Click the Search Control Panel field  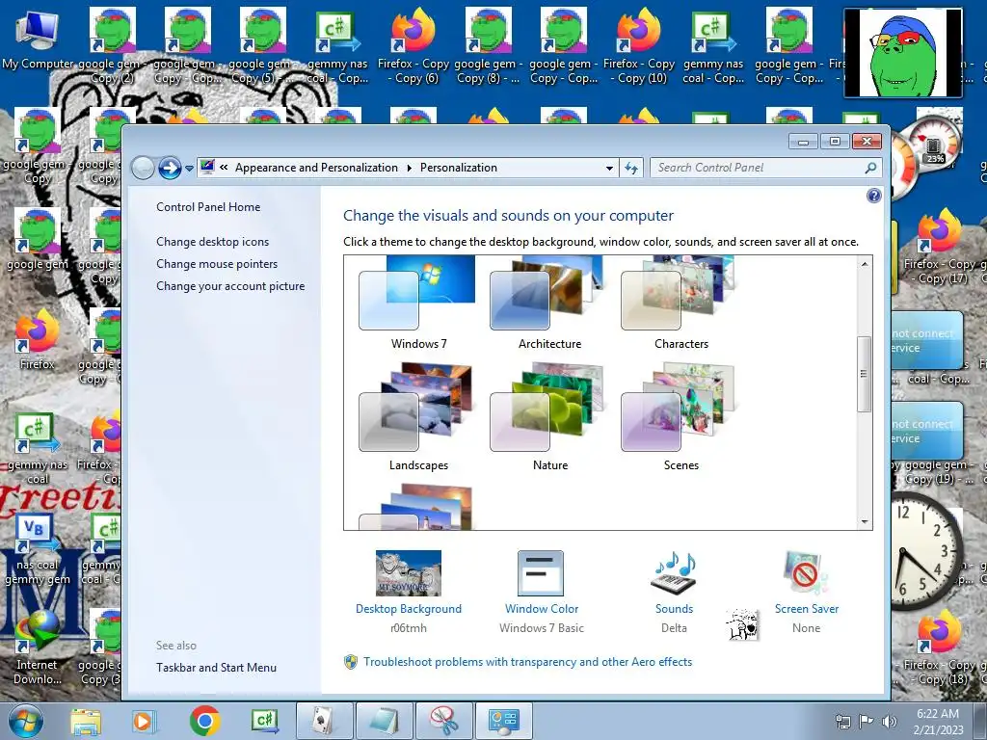tap(756, 168)
